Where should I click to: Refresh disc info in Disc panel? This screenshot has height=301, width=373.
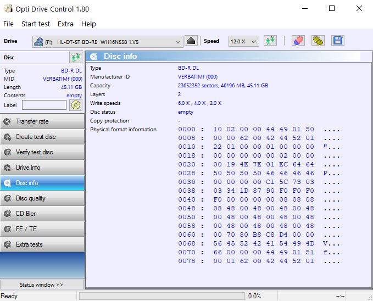click(75, 58)
